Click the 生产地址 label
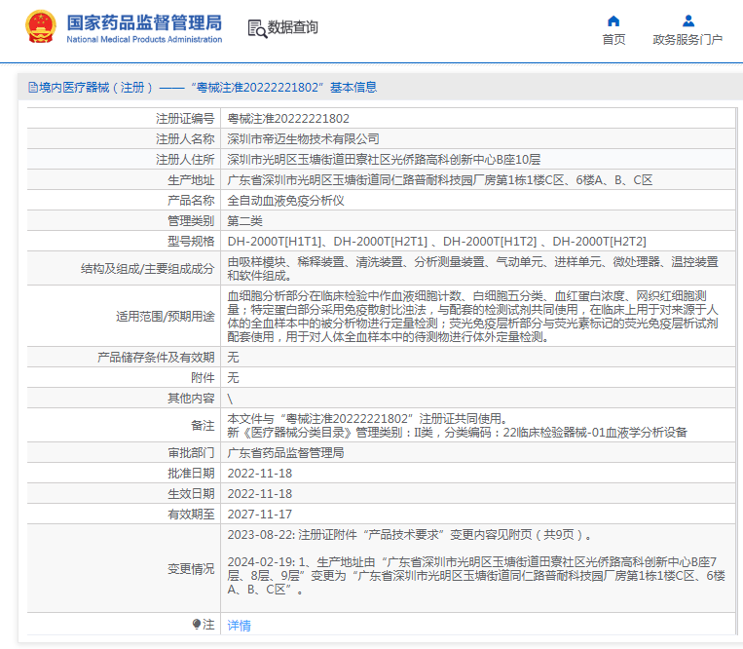 pos(191,179)
